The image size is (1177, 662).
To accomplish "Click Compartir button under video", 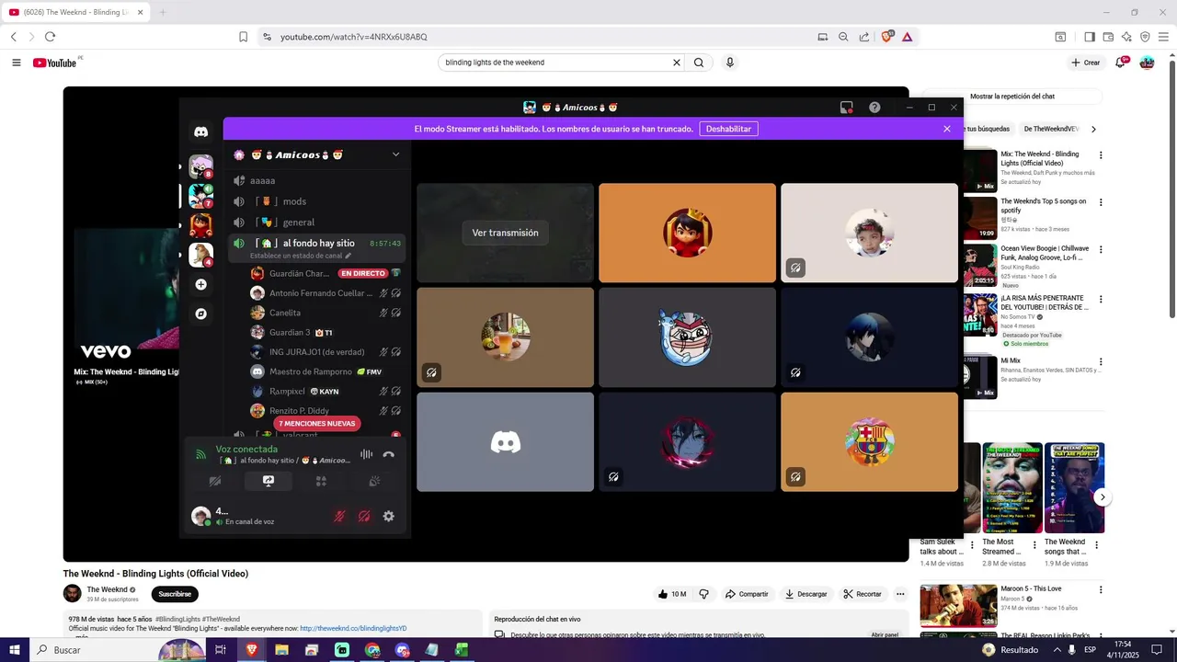I will 747,594.
